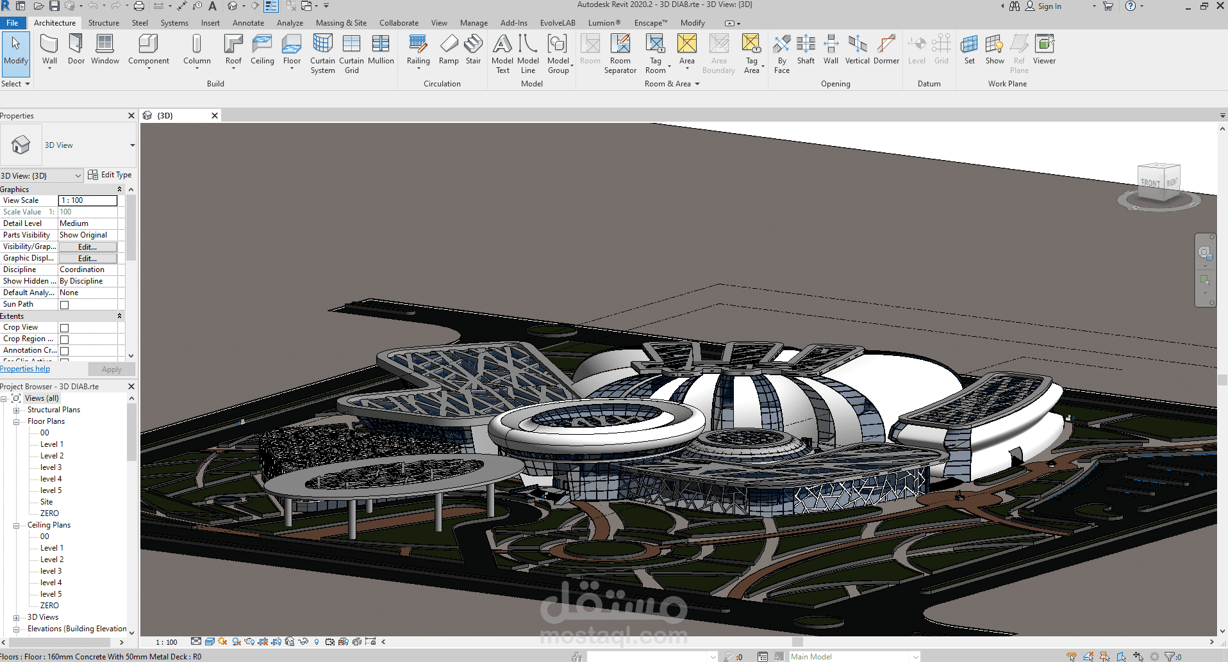Open the File menu
1228x662 pixels.
click(12, 23)
